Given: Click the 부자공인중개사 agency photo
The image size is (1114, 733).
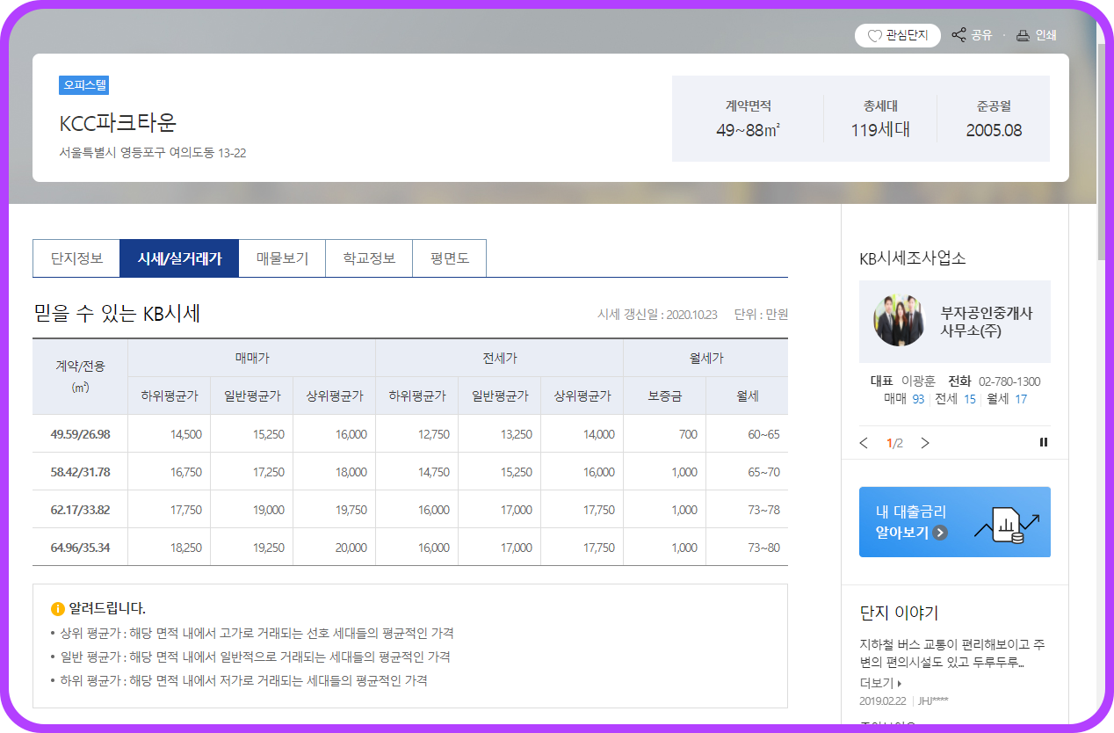Looking at the screenshot, I should point(900,321).
